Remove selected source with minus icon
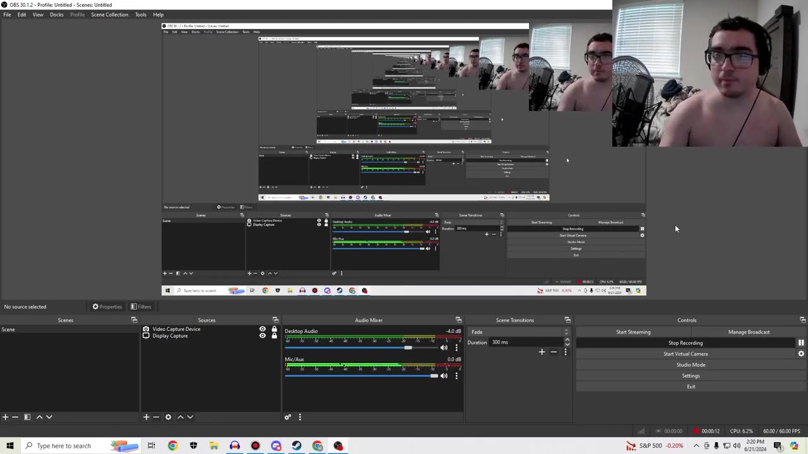Image resolution: width=808 pixels, height=454 pixels. coord(156,417)
